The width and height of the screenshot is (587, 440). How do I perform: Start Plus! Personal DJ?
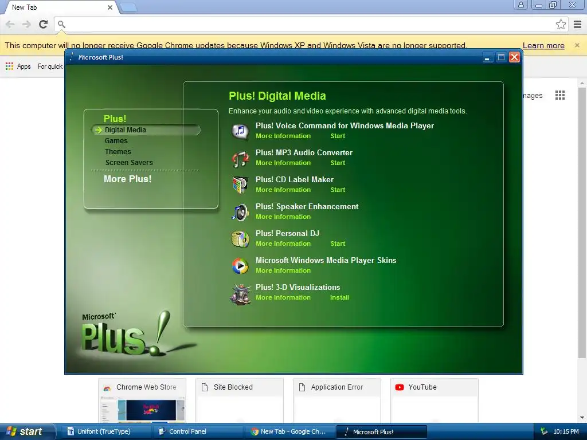pos(338,243)
